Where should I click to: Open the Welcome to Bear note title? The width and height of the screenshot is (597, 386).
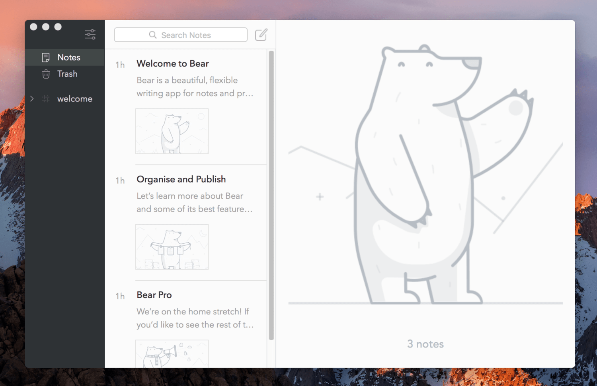[173, 64]
